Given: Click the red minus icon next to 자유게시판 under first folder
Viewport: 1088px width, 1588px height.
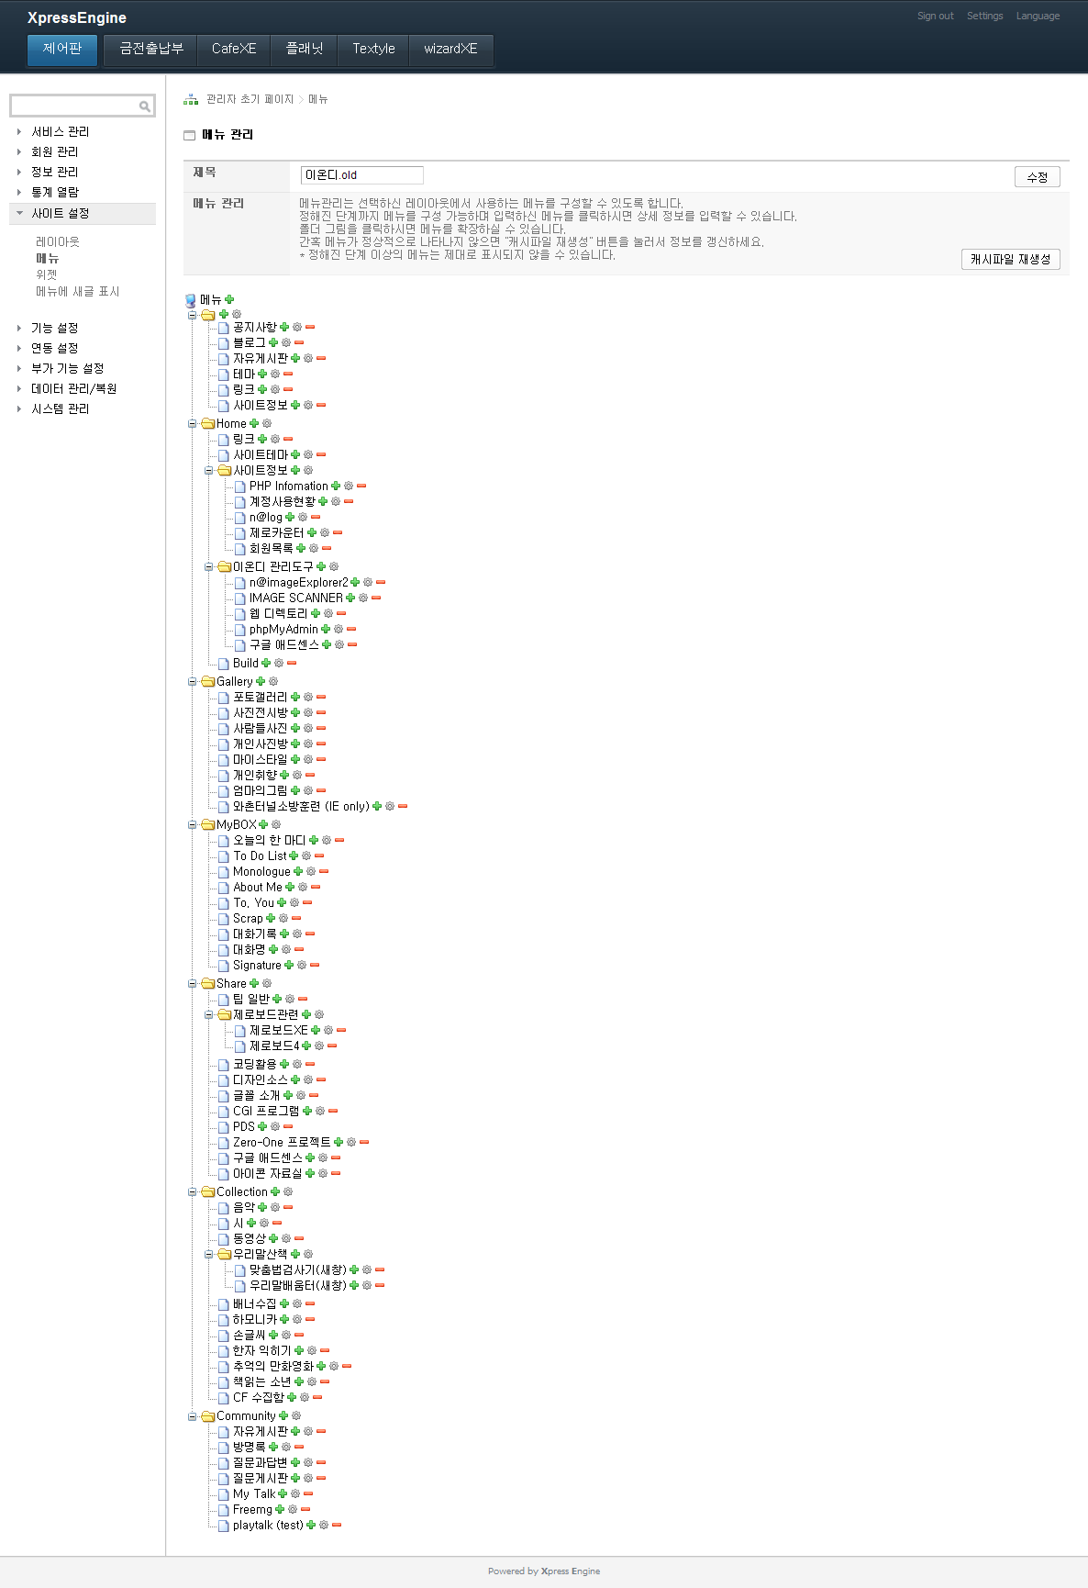Looking at the screenshot, I should pos(321,358).
